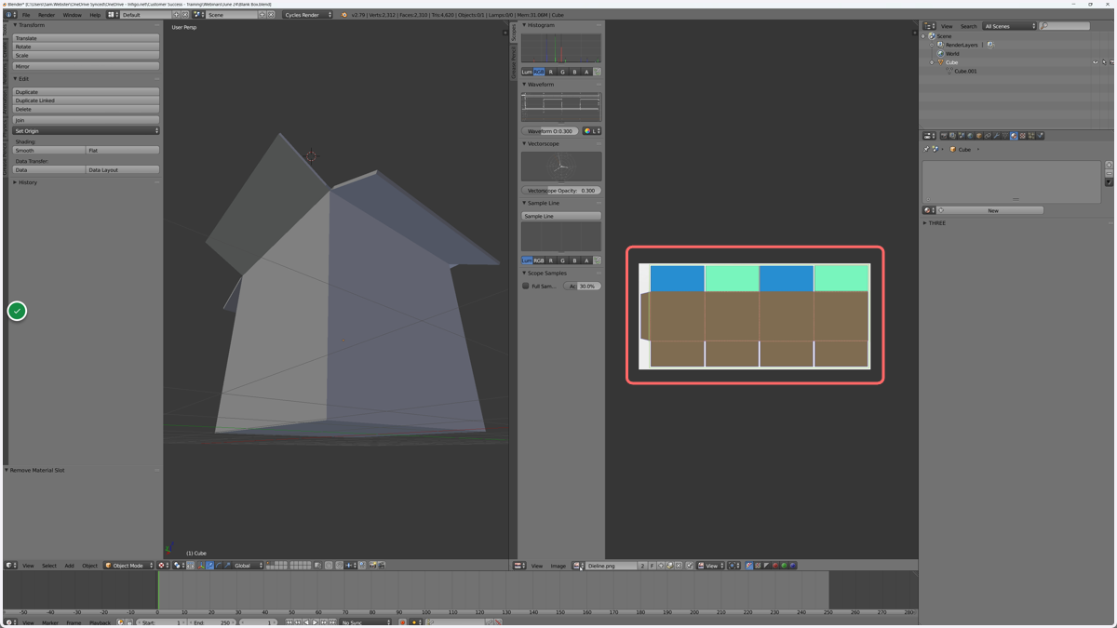The width and height of the screenshot is (1117, 628).
Task: Open the Render menu
Action: click(46, 15)
